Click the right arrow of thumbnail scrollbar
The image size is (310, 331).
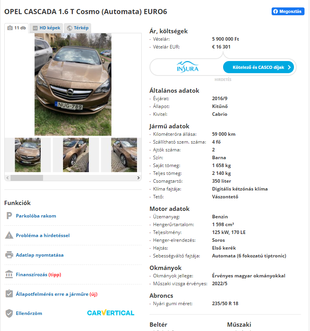(x=138, y=178)
